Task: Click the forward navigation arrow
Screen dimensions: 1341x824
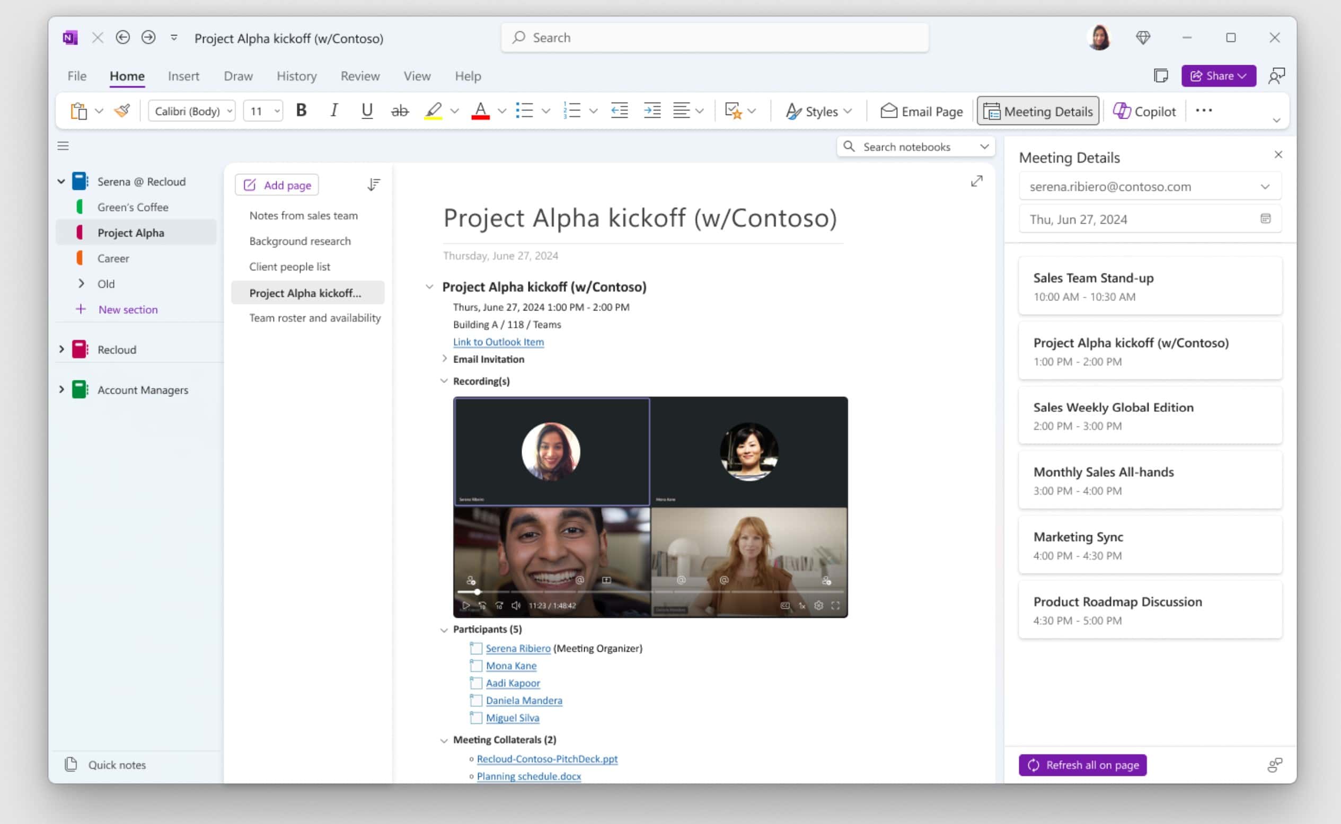Action: click(148, 38)
